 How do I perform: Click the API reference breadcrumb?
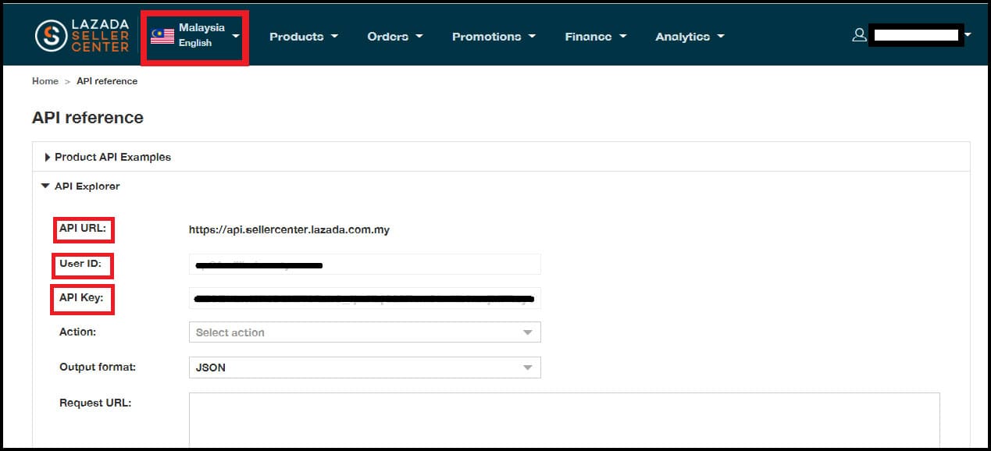[107, 81]
